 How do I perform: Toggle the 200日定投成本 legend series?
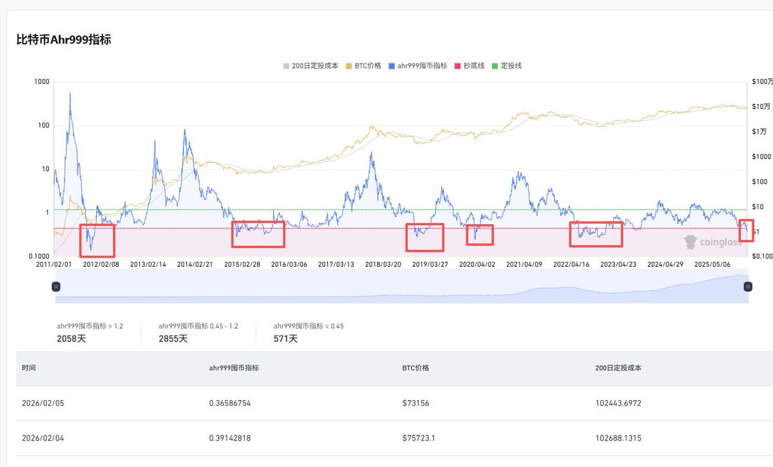(x=310, y=66)
